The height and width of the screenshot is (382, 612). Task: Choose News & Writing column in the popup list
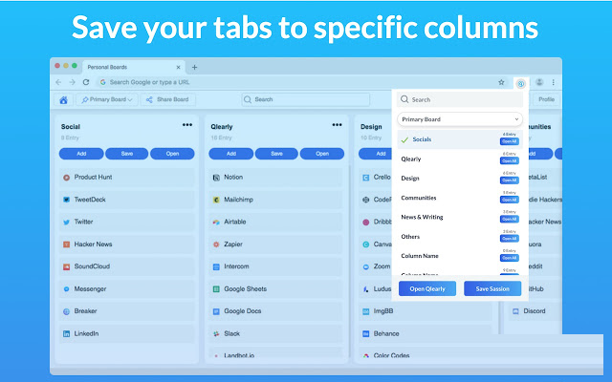point(424,218)
